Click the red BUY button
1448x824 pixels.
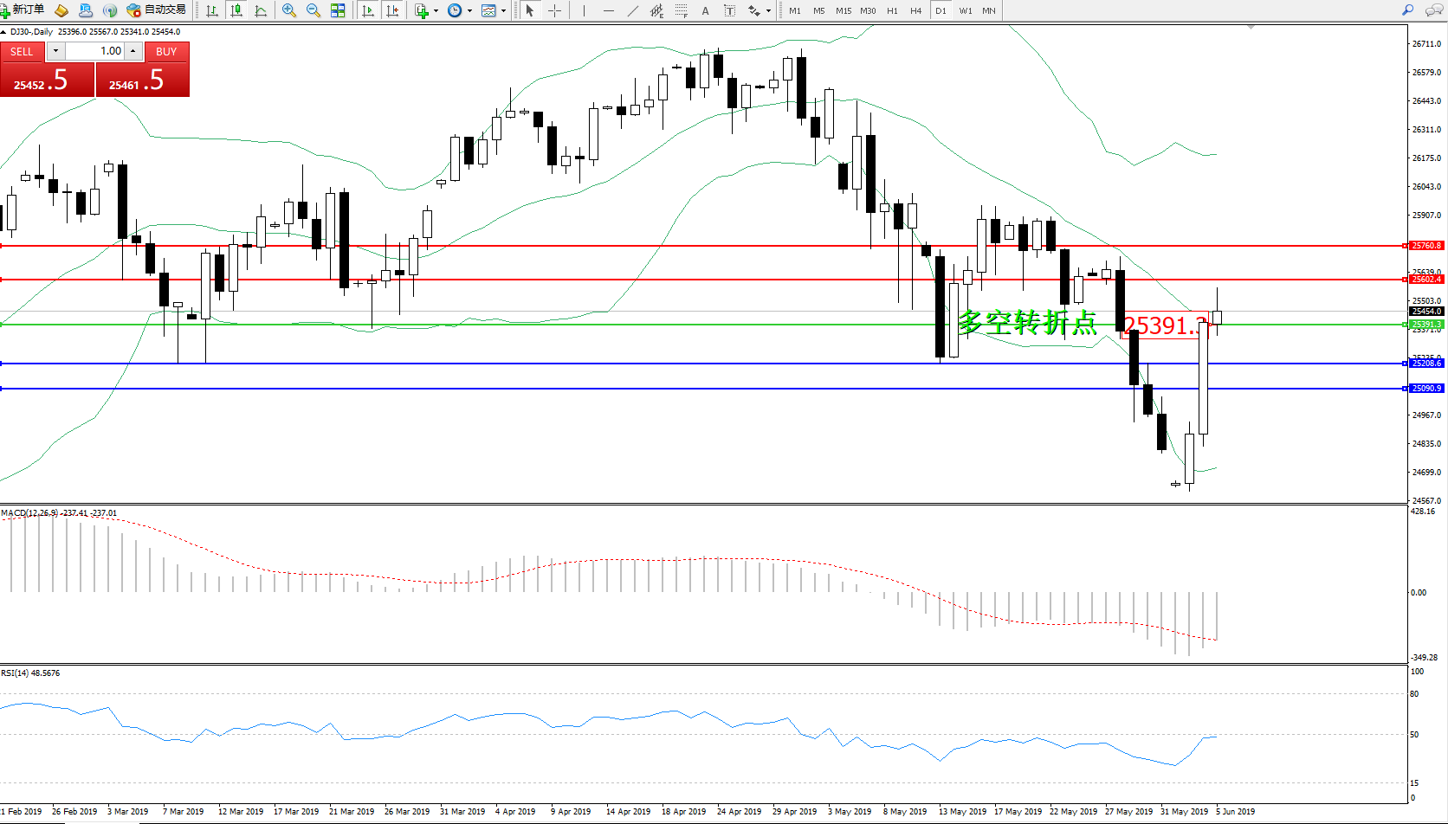[x=166, y=52]
